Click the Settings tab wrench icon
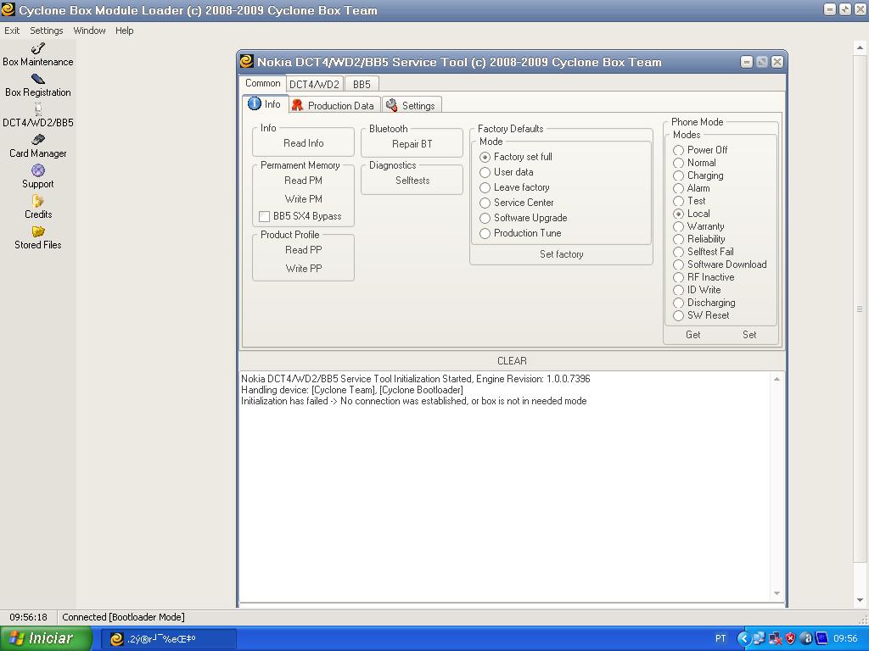Viewport: 869px width, 651px height. [392, 105]
